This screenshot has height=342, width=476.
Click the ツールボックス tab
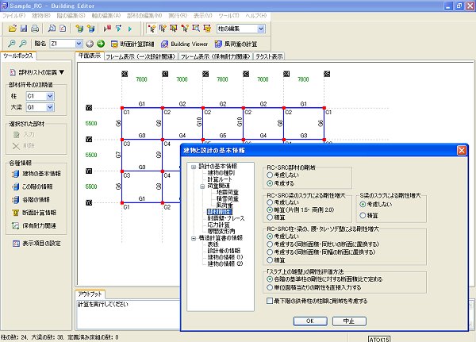(x=18, y=56)
